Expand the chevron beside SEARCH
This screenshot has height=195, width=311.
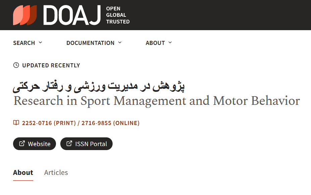41,43
